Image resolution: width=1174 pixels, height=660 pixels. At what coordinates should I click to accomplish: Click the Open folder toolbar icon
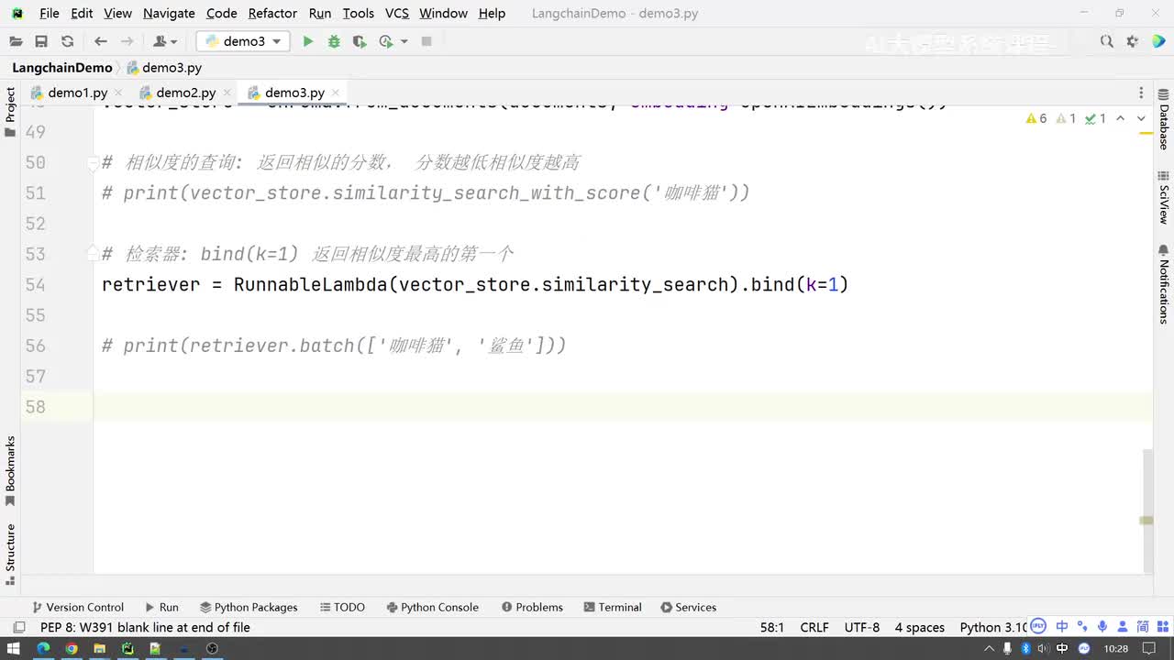(16, 41)
